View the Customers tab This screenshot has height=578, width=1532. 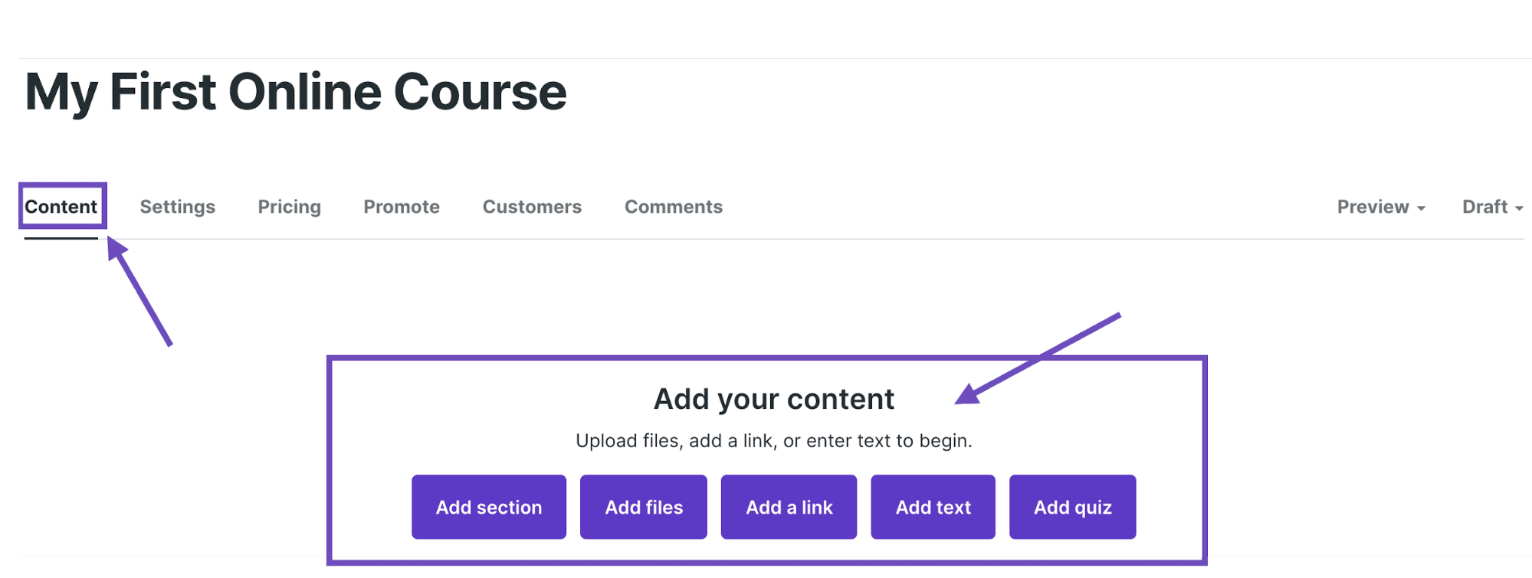click(x=531, y=206)
